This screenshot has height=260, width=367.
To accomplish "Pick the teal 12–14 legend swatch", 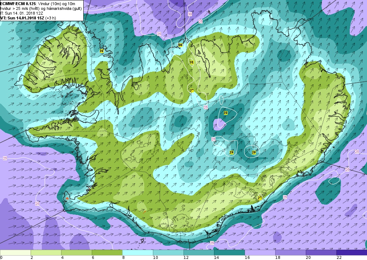I will (x=199, y=253).
